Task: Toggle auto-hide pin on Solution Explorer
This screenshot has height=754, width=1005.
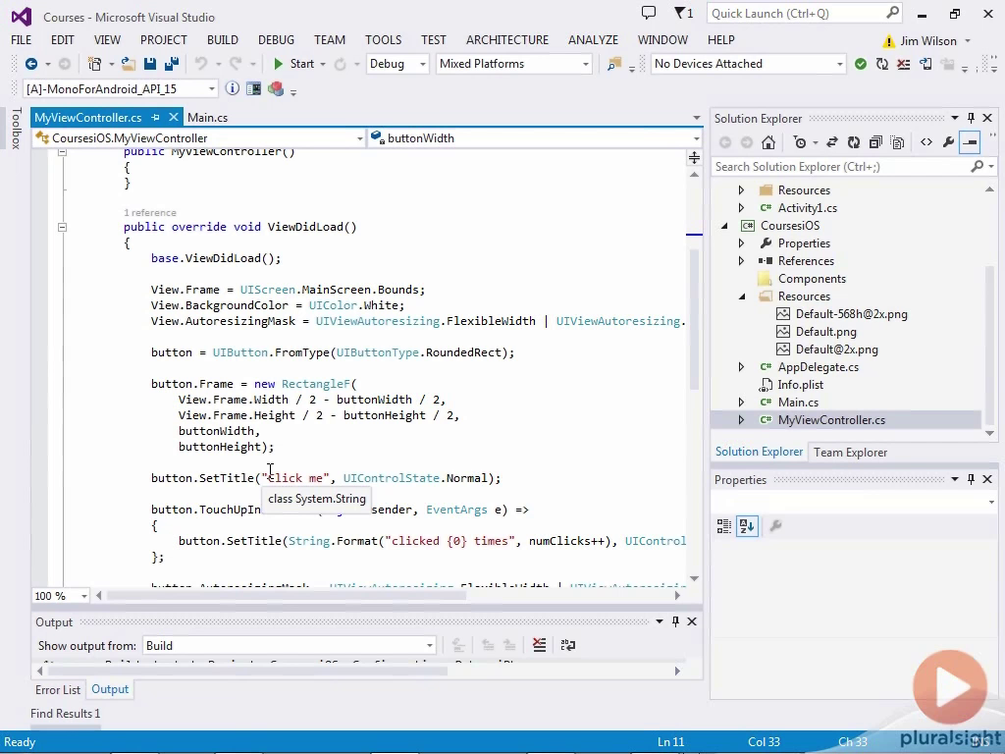Action: click(971, 118)
